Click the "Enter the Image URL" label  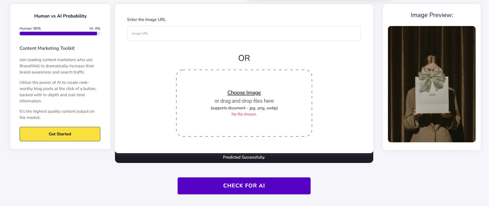click(x=146, y=20)
